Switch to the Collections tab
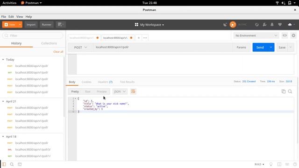Viewport: 299px width, 168px height. pyautogui.click(x=49, y=43)
